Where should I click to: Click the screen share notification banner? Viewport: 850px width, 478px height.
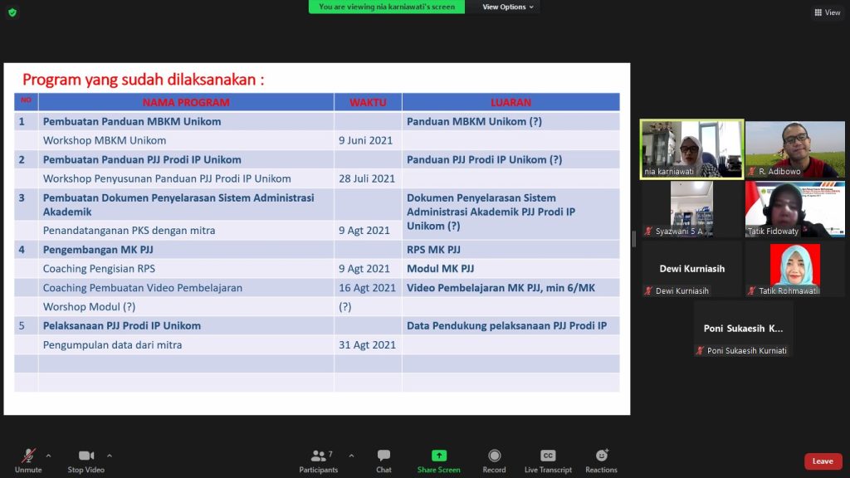[387, 7]
